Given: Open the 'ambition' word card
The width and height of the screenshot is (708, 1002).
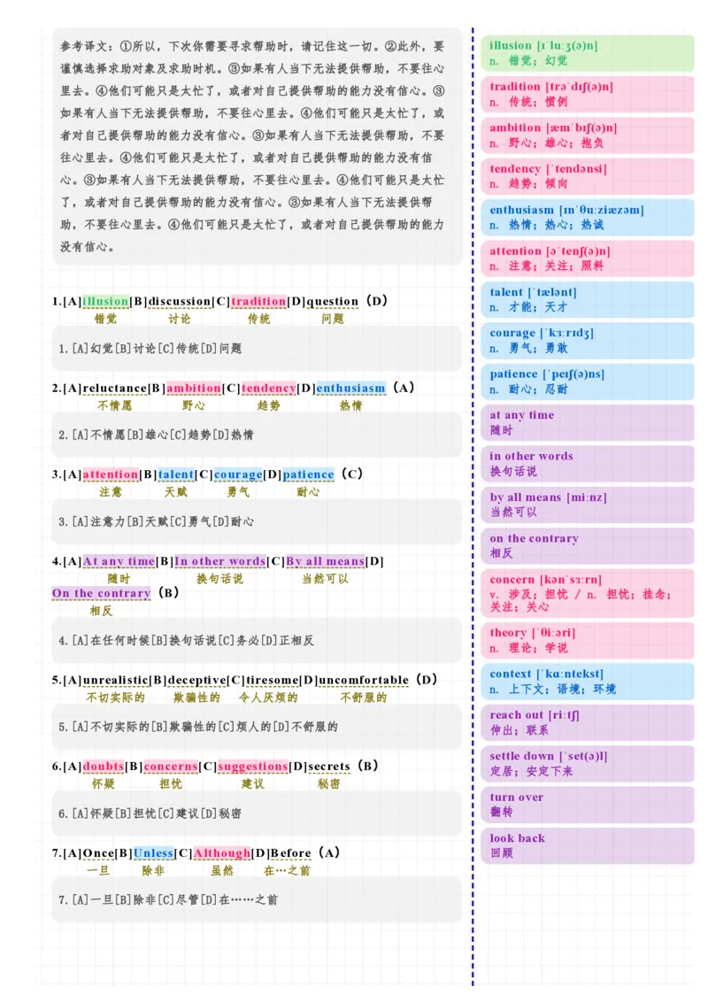Looking at the screenshot, I should click(x=587, y=135).
